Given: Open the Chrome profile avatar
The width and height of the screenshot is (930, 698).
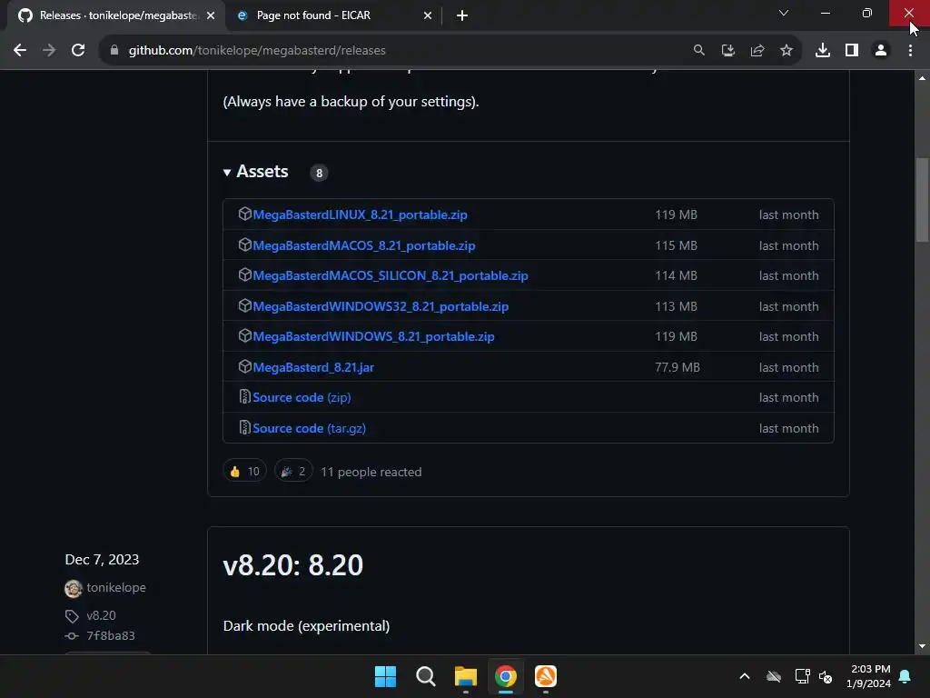Looking at the screenshot, I should [881, 51].
